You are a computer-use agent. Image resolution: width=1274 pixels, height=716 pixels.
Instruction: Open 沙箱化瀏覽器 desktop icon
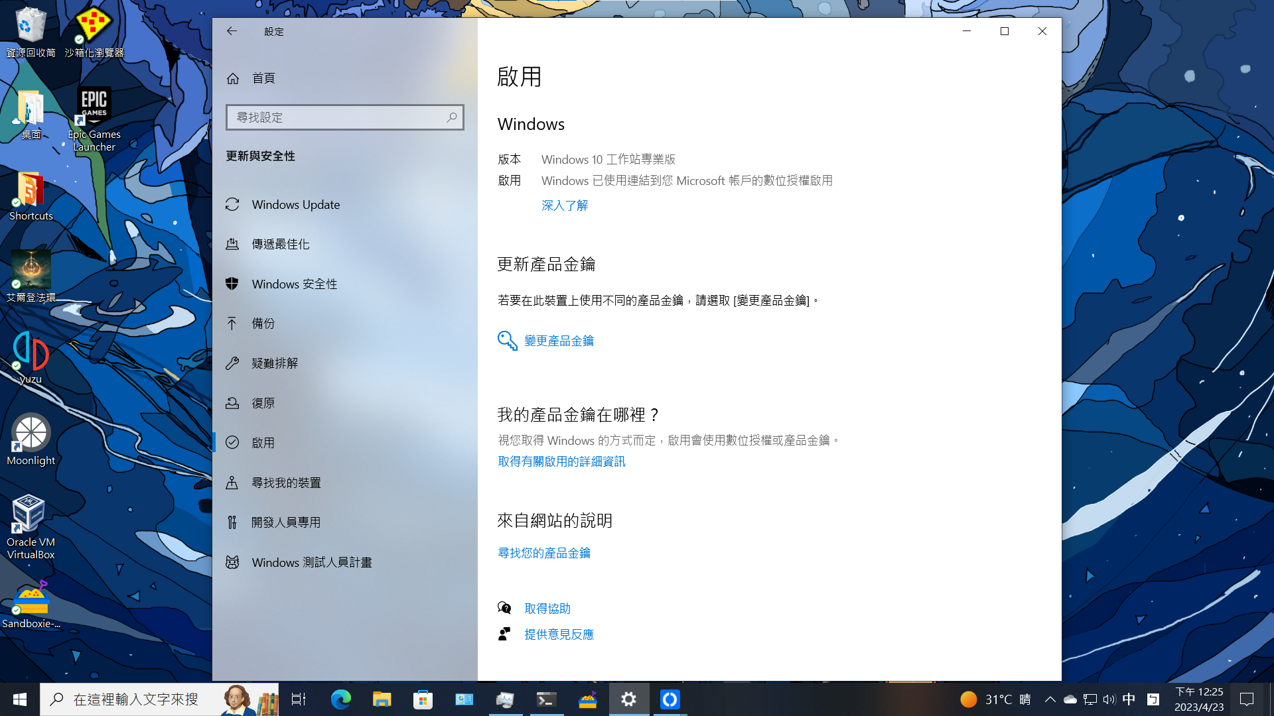(94, 32)
